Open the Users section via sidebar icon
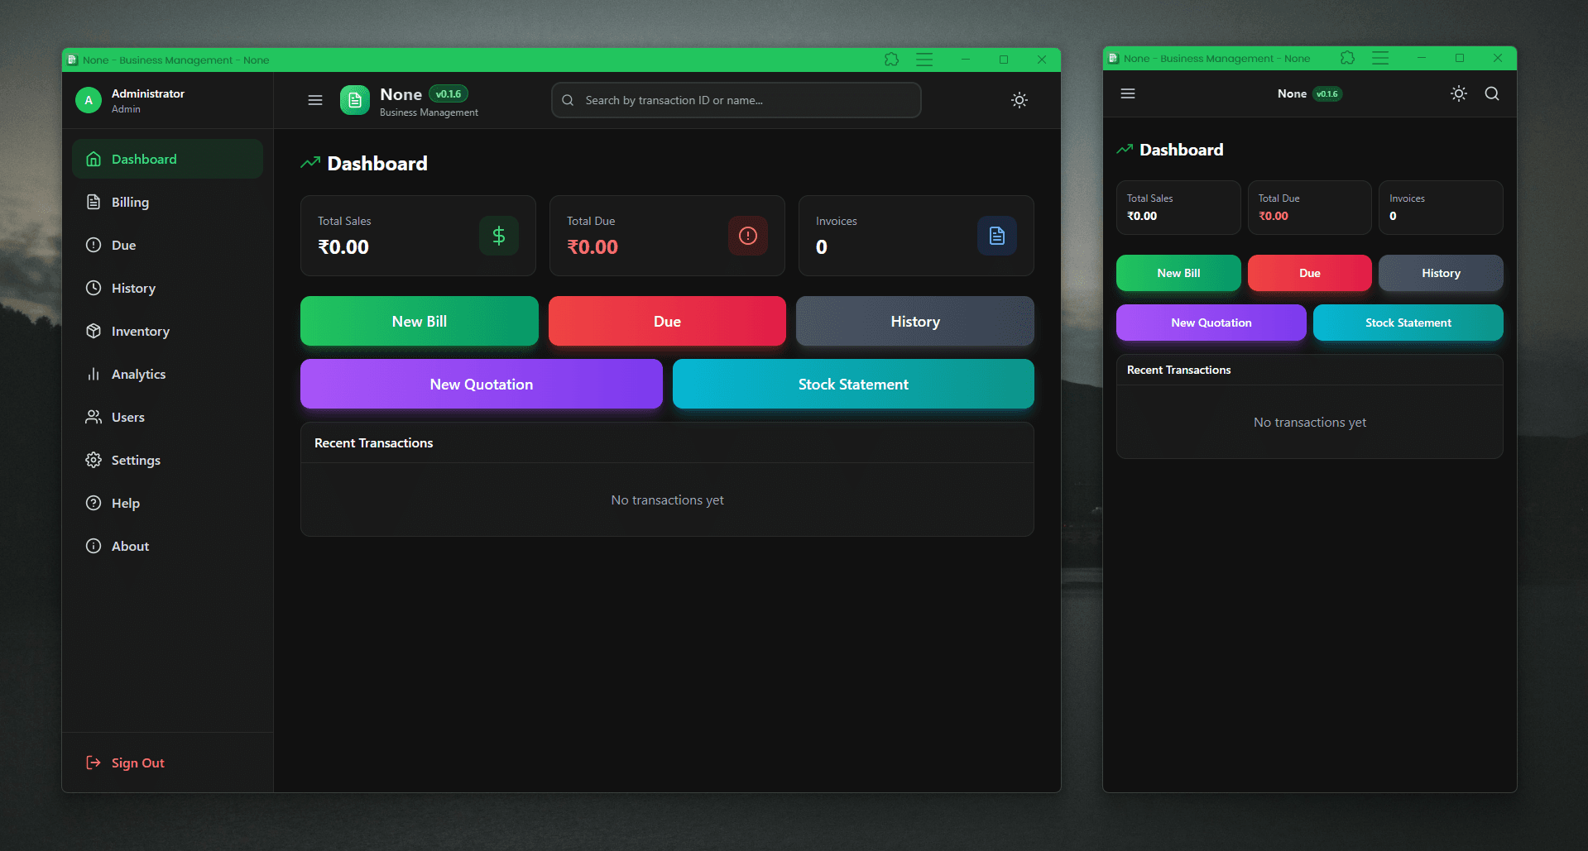Viewport: 1588px width, 851px height. 94,417
